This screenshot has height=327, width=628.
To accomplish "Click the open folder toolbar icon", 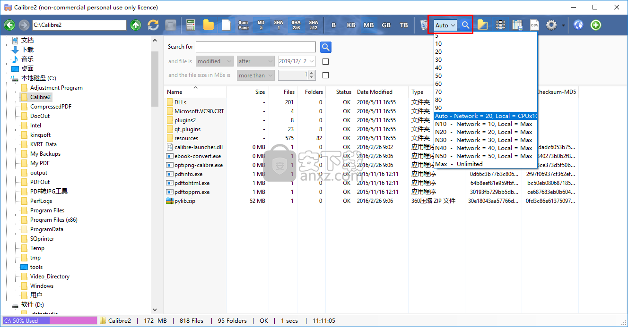I will tap(483, 25).
